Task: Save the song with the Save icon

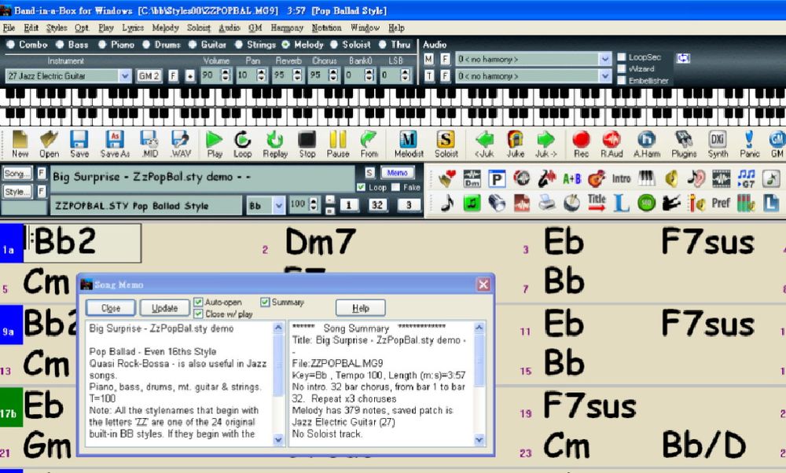Action: (79, 145)
